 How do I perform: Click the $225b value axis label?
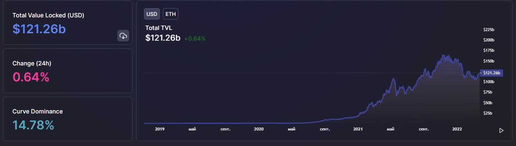pyautogui.click(x=489, y=30)
